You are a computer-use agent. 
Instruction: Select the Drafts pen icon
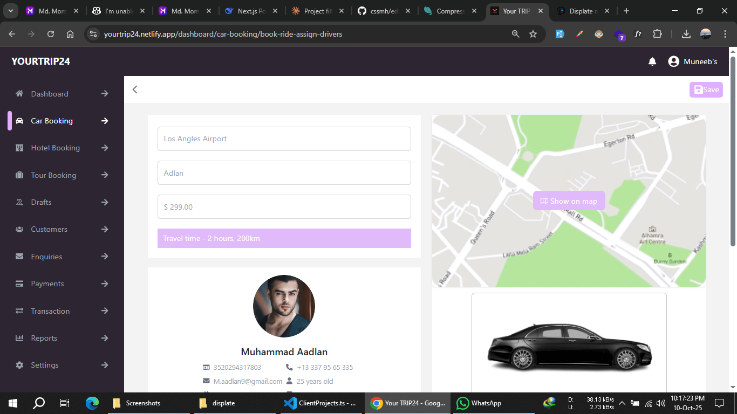[x=19, y=202]
